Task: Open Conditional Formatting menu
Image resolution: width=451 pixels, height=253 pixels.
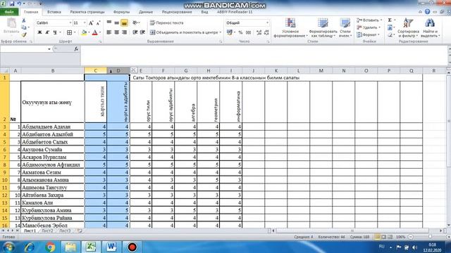Action: pos(290,28)
